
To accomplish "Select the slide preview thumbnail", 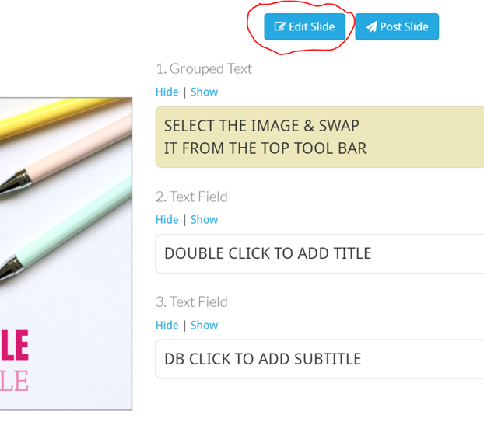I will 65,253.
